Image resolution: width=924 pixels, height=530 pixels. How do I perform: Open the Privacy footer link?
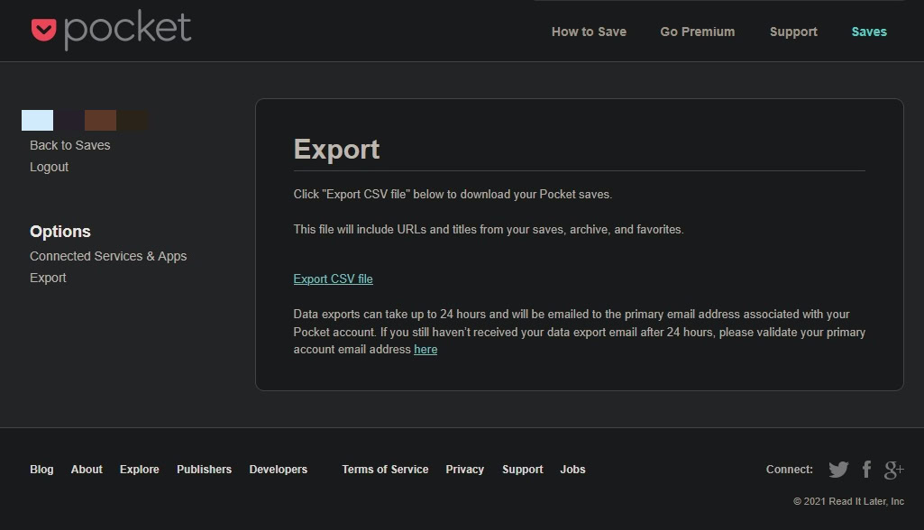(464, 470)
